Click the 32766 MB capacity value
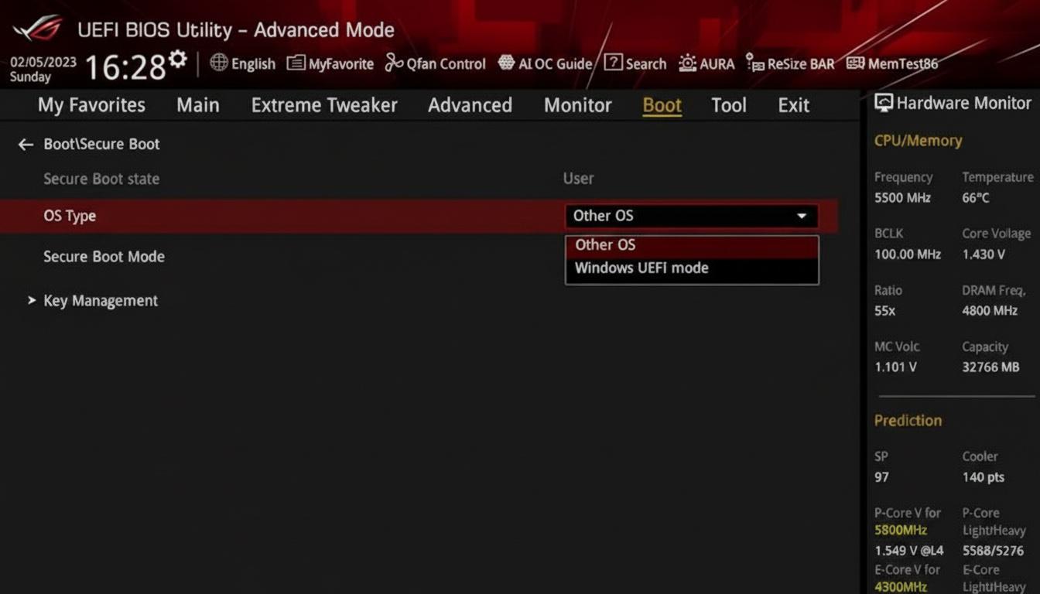 pyautogui.click(x=990, y=367)
